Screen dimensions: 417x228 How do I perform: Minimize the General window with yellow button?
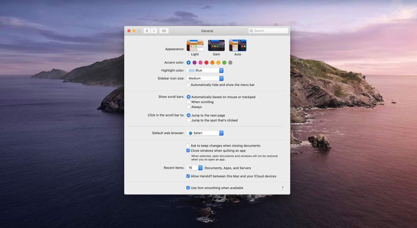(x=134, y=31)
